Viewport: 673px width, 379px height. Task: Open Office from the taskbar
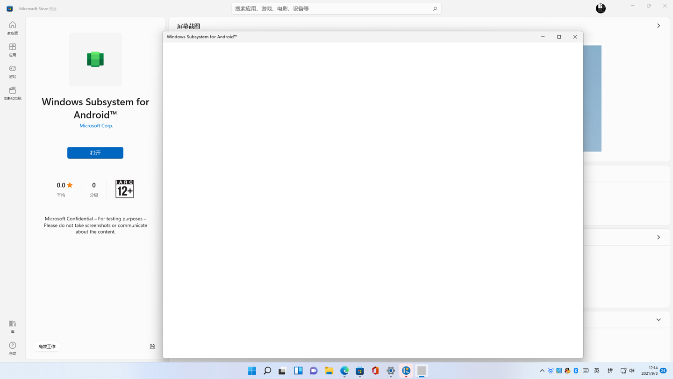pos(375,371)
